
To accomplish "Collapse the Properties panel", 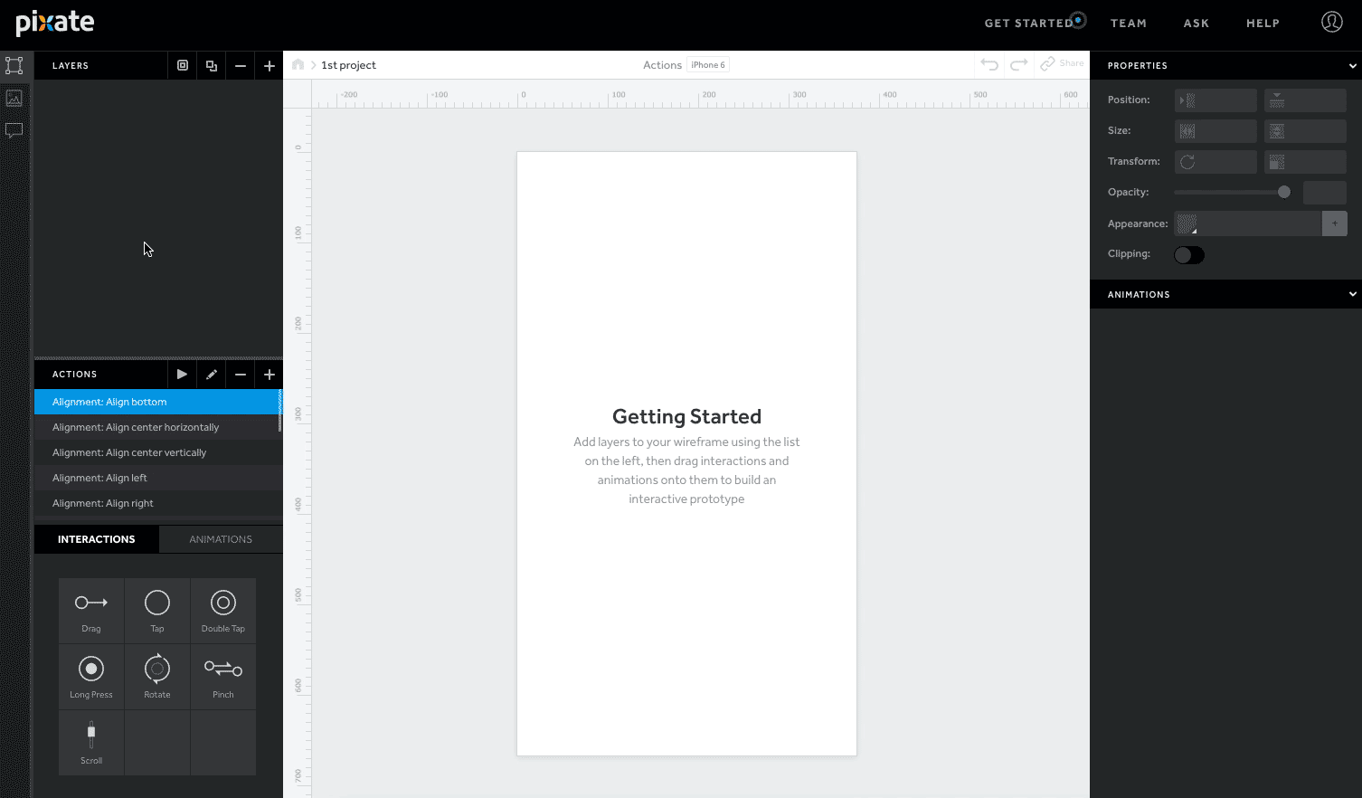I will click(x=1352, y=66).
